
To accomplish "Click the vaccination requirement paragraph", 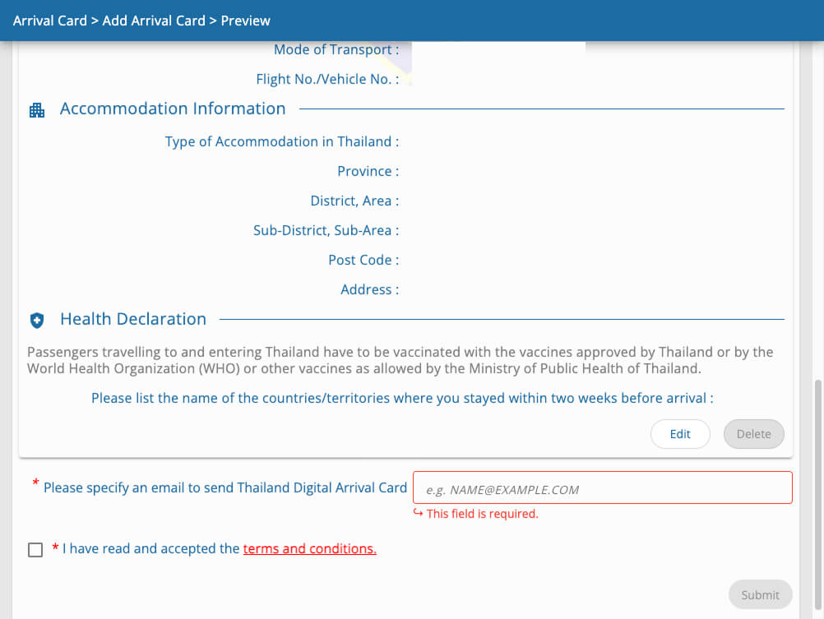I will pyautogui.click(x=400, y=360).
